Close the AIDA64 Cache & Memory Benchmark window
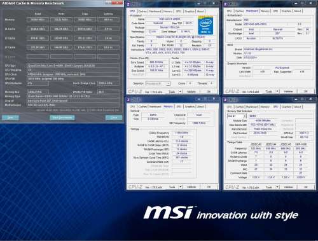 pos(117,3)
